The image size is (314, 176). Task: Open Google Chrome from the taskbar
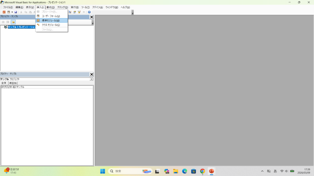pyautogui.click(x=202, y=171)
